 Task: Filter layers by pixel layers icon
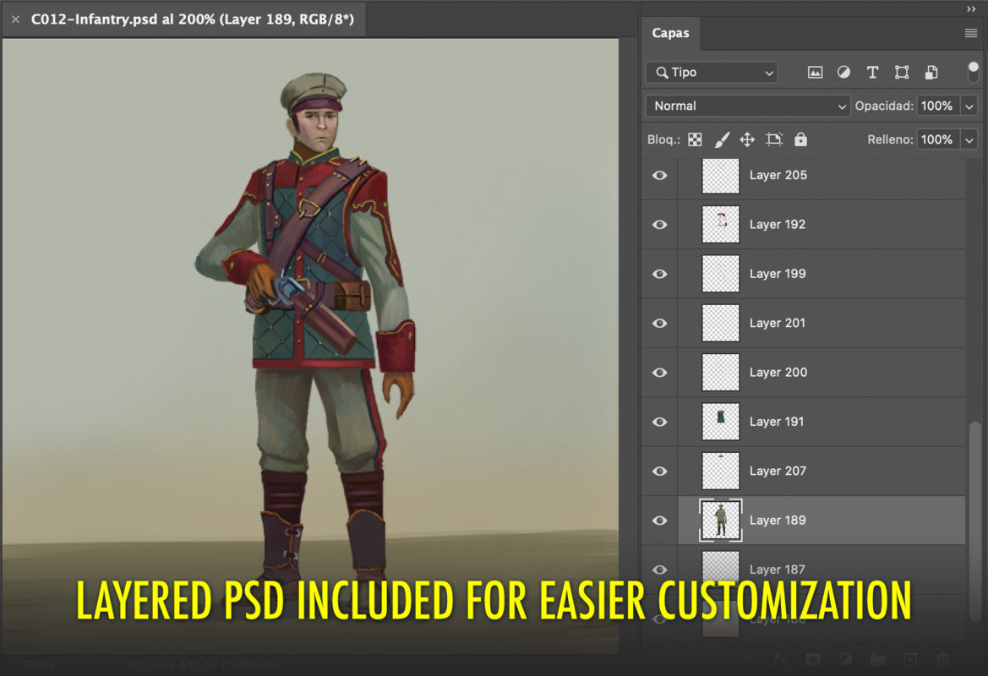click(815, 73)
